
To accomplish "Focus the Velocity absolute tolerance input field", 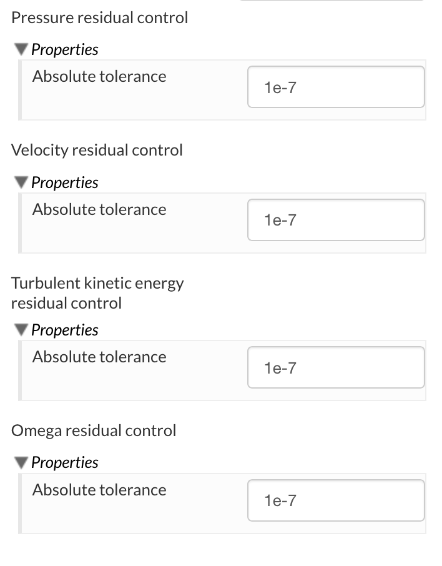I will [336, 220].
